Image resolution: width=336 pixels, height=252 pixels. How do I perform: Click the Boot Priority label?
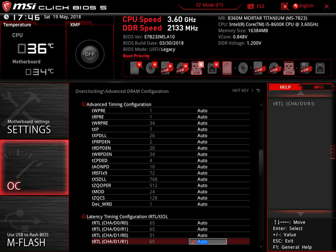(x=136, y=56)
